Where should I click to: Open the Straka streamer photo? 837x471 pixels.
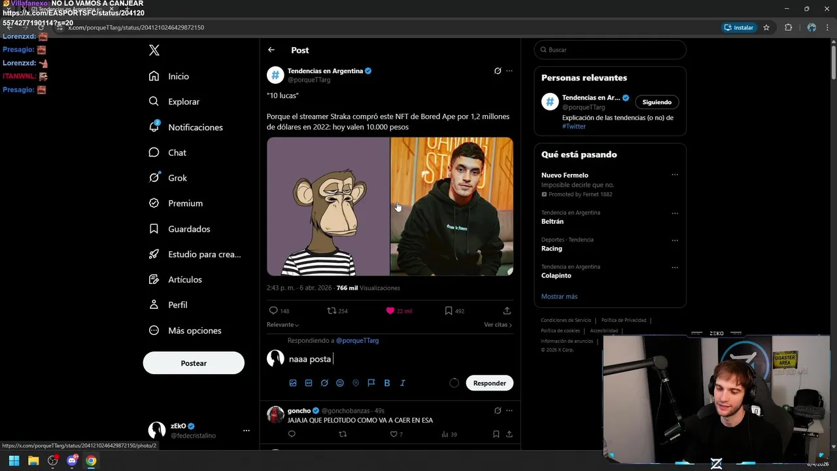[x=452, y=206]
